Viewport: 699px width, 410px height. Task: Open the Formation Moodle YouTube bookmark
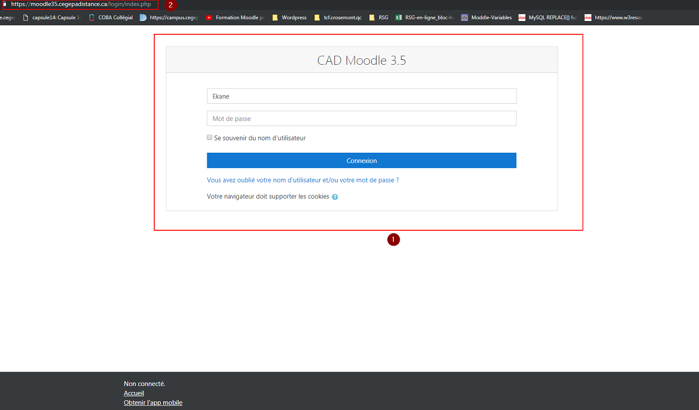tap(234, 17)
